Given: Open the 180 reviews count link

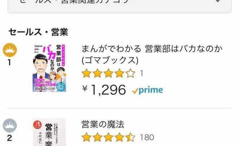Looking at the screenshot, I should coord(147,137).
